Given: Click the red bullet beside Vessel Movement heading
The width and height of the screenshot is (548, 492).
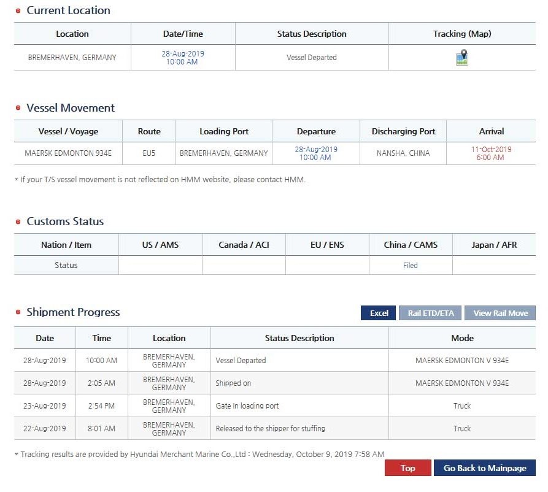Looking at the screenshot, I should coord(18,109).
